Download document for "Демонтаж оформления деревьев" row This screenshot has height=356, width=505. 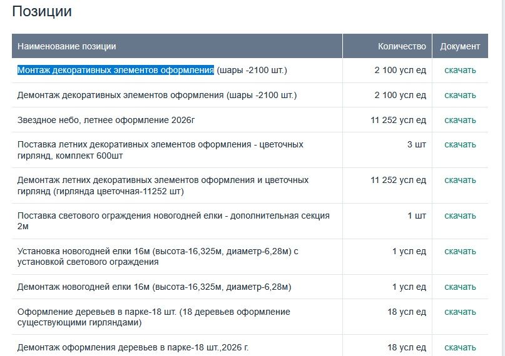[460, 347]
